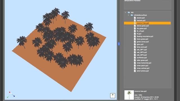
Task: Click the 'created: 06 dicembre 2011' line
Action: coord(147,97)
